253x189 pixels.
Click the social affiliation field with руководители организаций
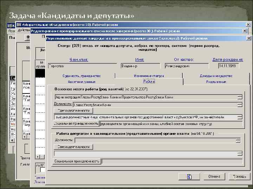click(171, 124)
